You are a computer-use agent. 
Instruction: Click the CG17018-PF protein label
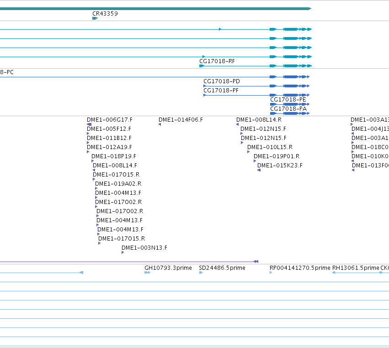221,91
